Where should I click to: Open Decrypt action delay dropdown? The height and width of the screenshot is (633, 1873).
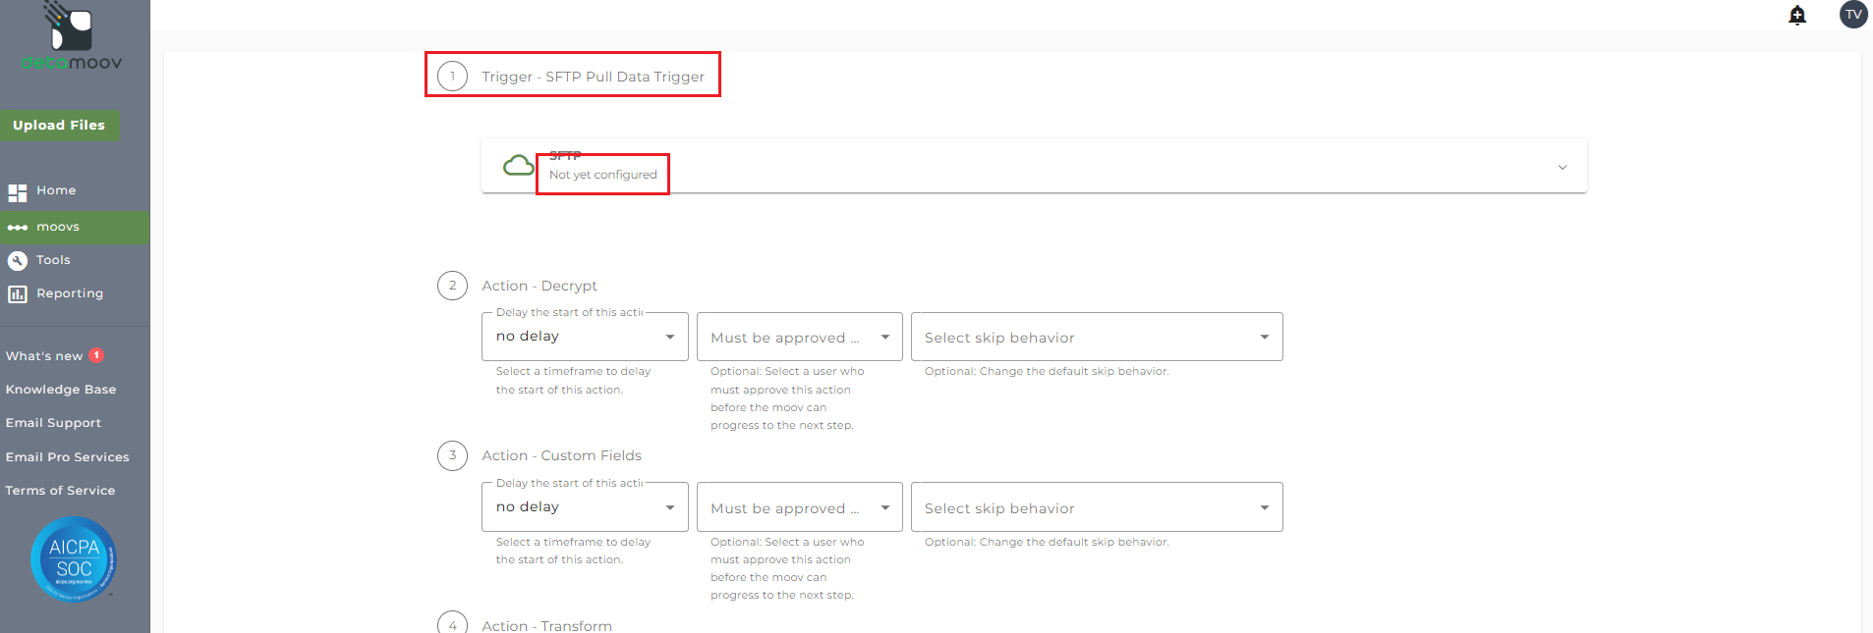click(x=585, y=338)
